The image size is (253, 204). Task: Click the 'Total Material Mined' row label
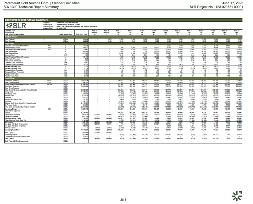[x=11, y=53]
